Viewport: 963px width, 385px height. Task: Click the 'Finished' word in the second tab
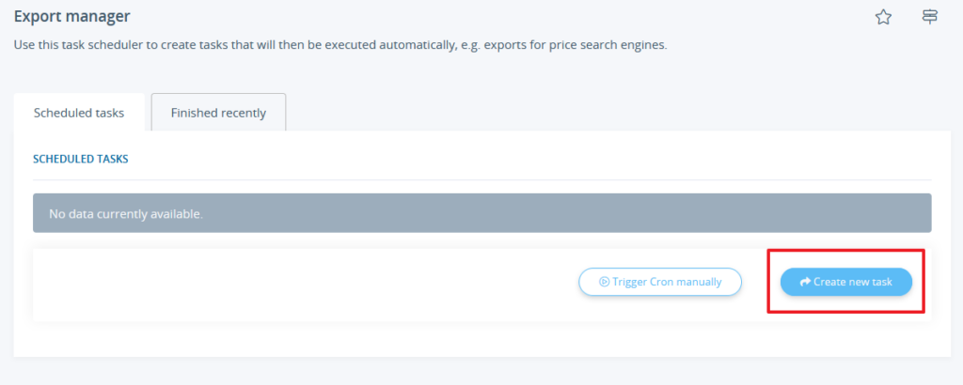click(x=195, y=113)
